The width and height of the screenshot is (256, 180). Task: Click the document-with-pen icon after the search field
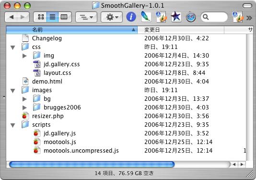pyautogui.click(x=238, y=16)
